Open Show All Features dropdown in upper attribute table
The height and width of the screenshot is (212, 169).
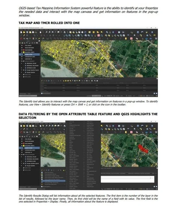pos(46,93)
